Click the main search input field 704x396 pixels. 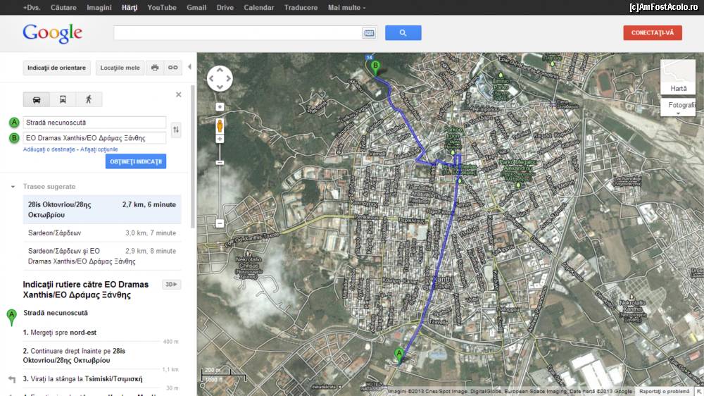point(237,33)
